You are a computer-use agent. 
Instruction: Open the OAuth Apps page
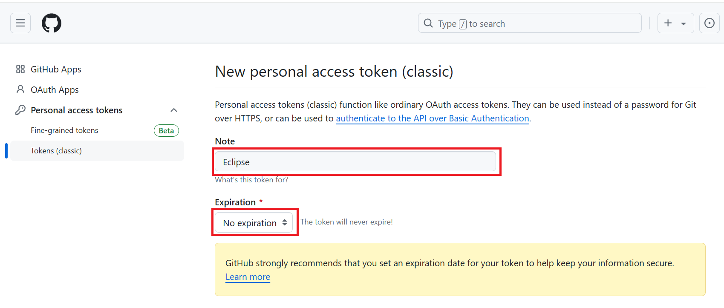click(55, 89)
